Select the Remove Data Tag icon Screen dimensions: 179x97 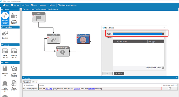[x=14, y=53]
